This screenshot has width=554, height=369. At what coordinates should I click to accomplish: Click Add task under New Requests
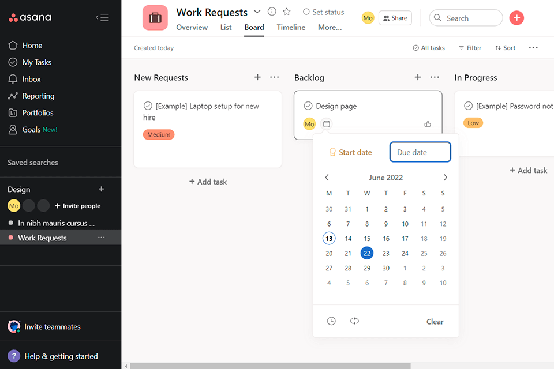208,182
